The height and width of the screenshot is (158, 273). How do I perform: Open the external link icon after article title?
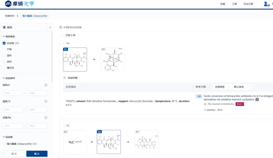click(x=257, y=99)
